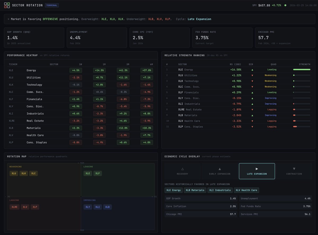The height and width of the screenshot is (235, 318).
Task: Click the XLI Industrials favored sector tag
Action: [220, 190]
